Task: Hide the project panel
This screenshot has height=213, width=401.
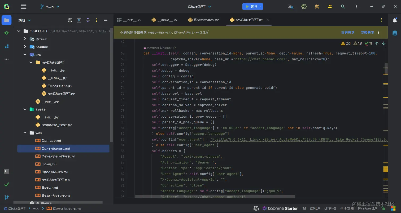Action: click(x=106, y=20)
